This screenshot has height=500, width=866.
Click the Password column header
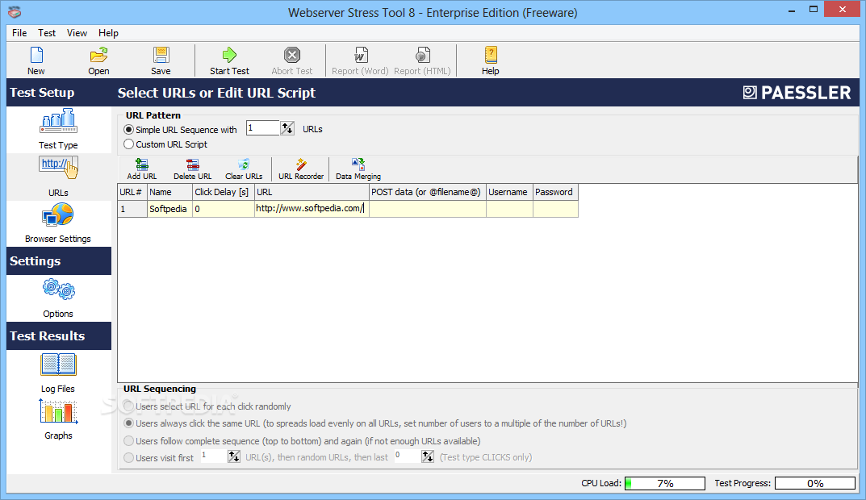555,192
